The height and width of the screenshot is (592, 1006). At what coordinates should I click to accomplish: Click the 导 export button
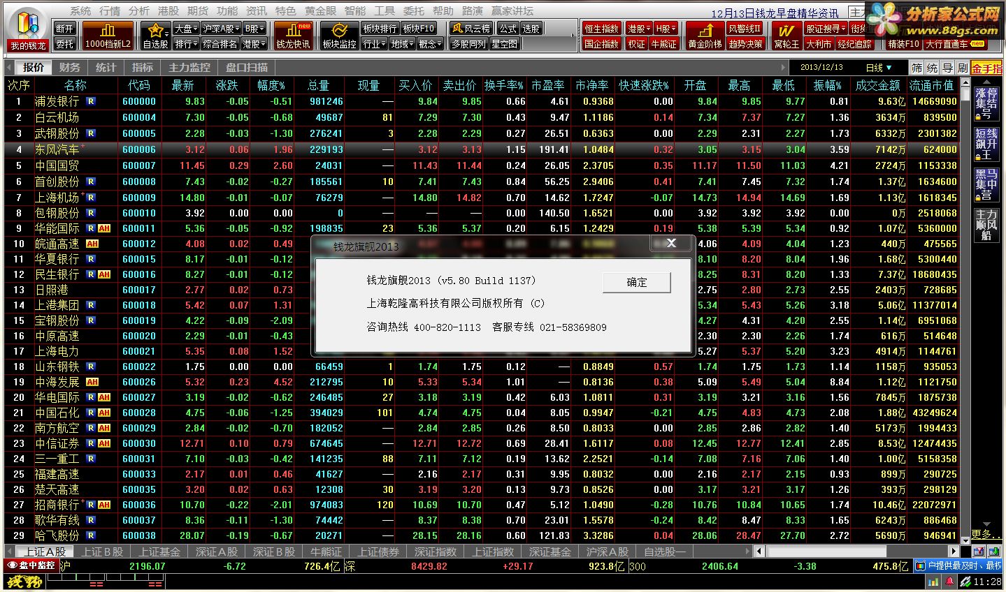coord(947,68)
